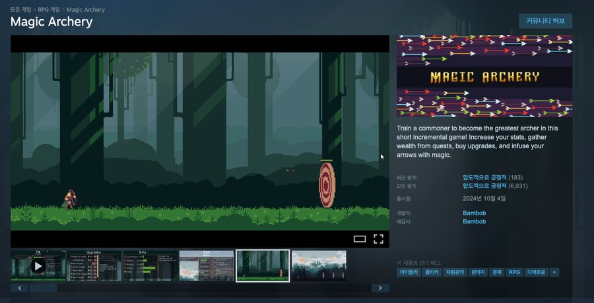594x303 pixels.
Task: Select the highlighted forest target thumbnail
Action: (263, 265)
